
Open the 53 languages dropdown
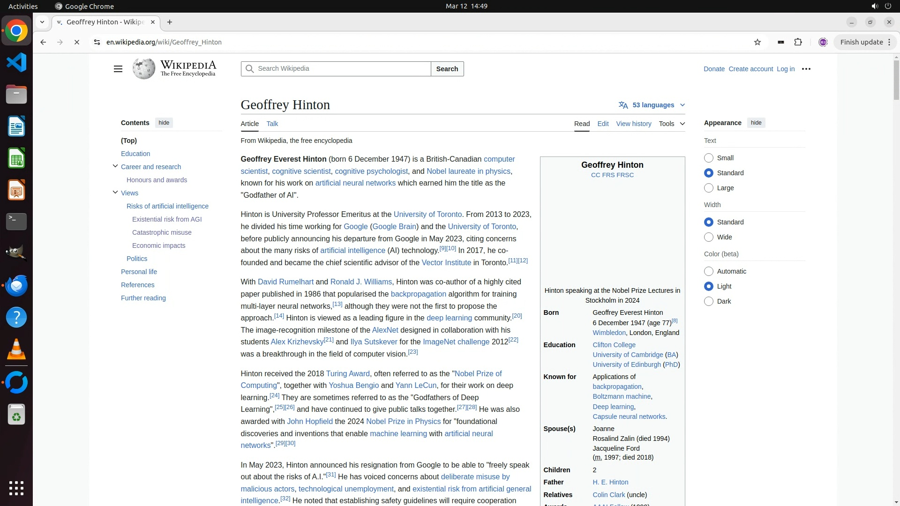coord(652,105)
